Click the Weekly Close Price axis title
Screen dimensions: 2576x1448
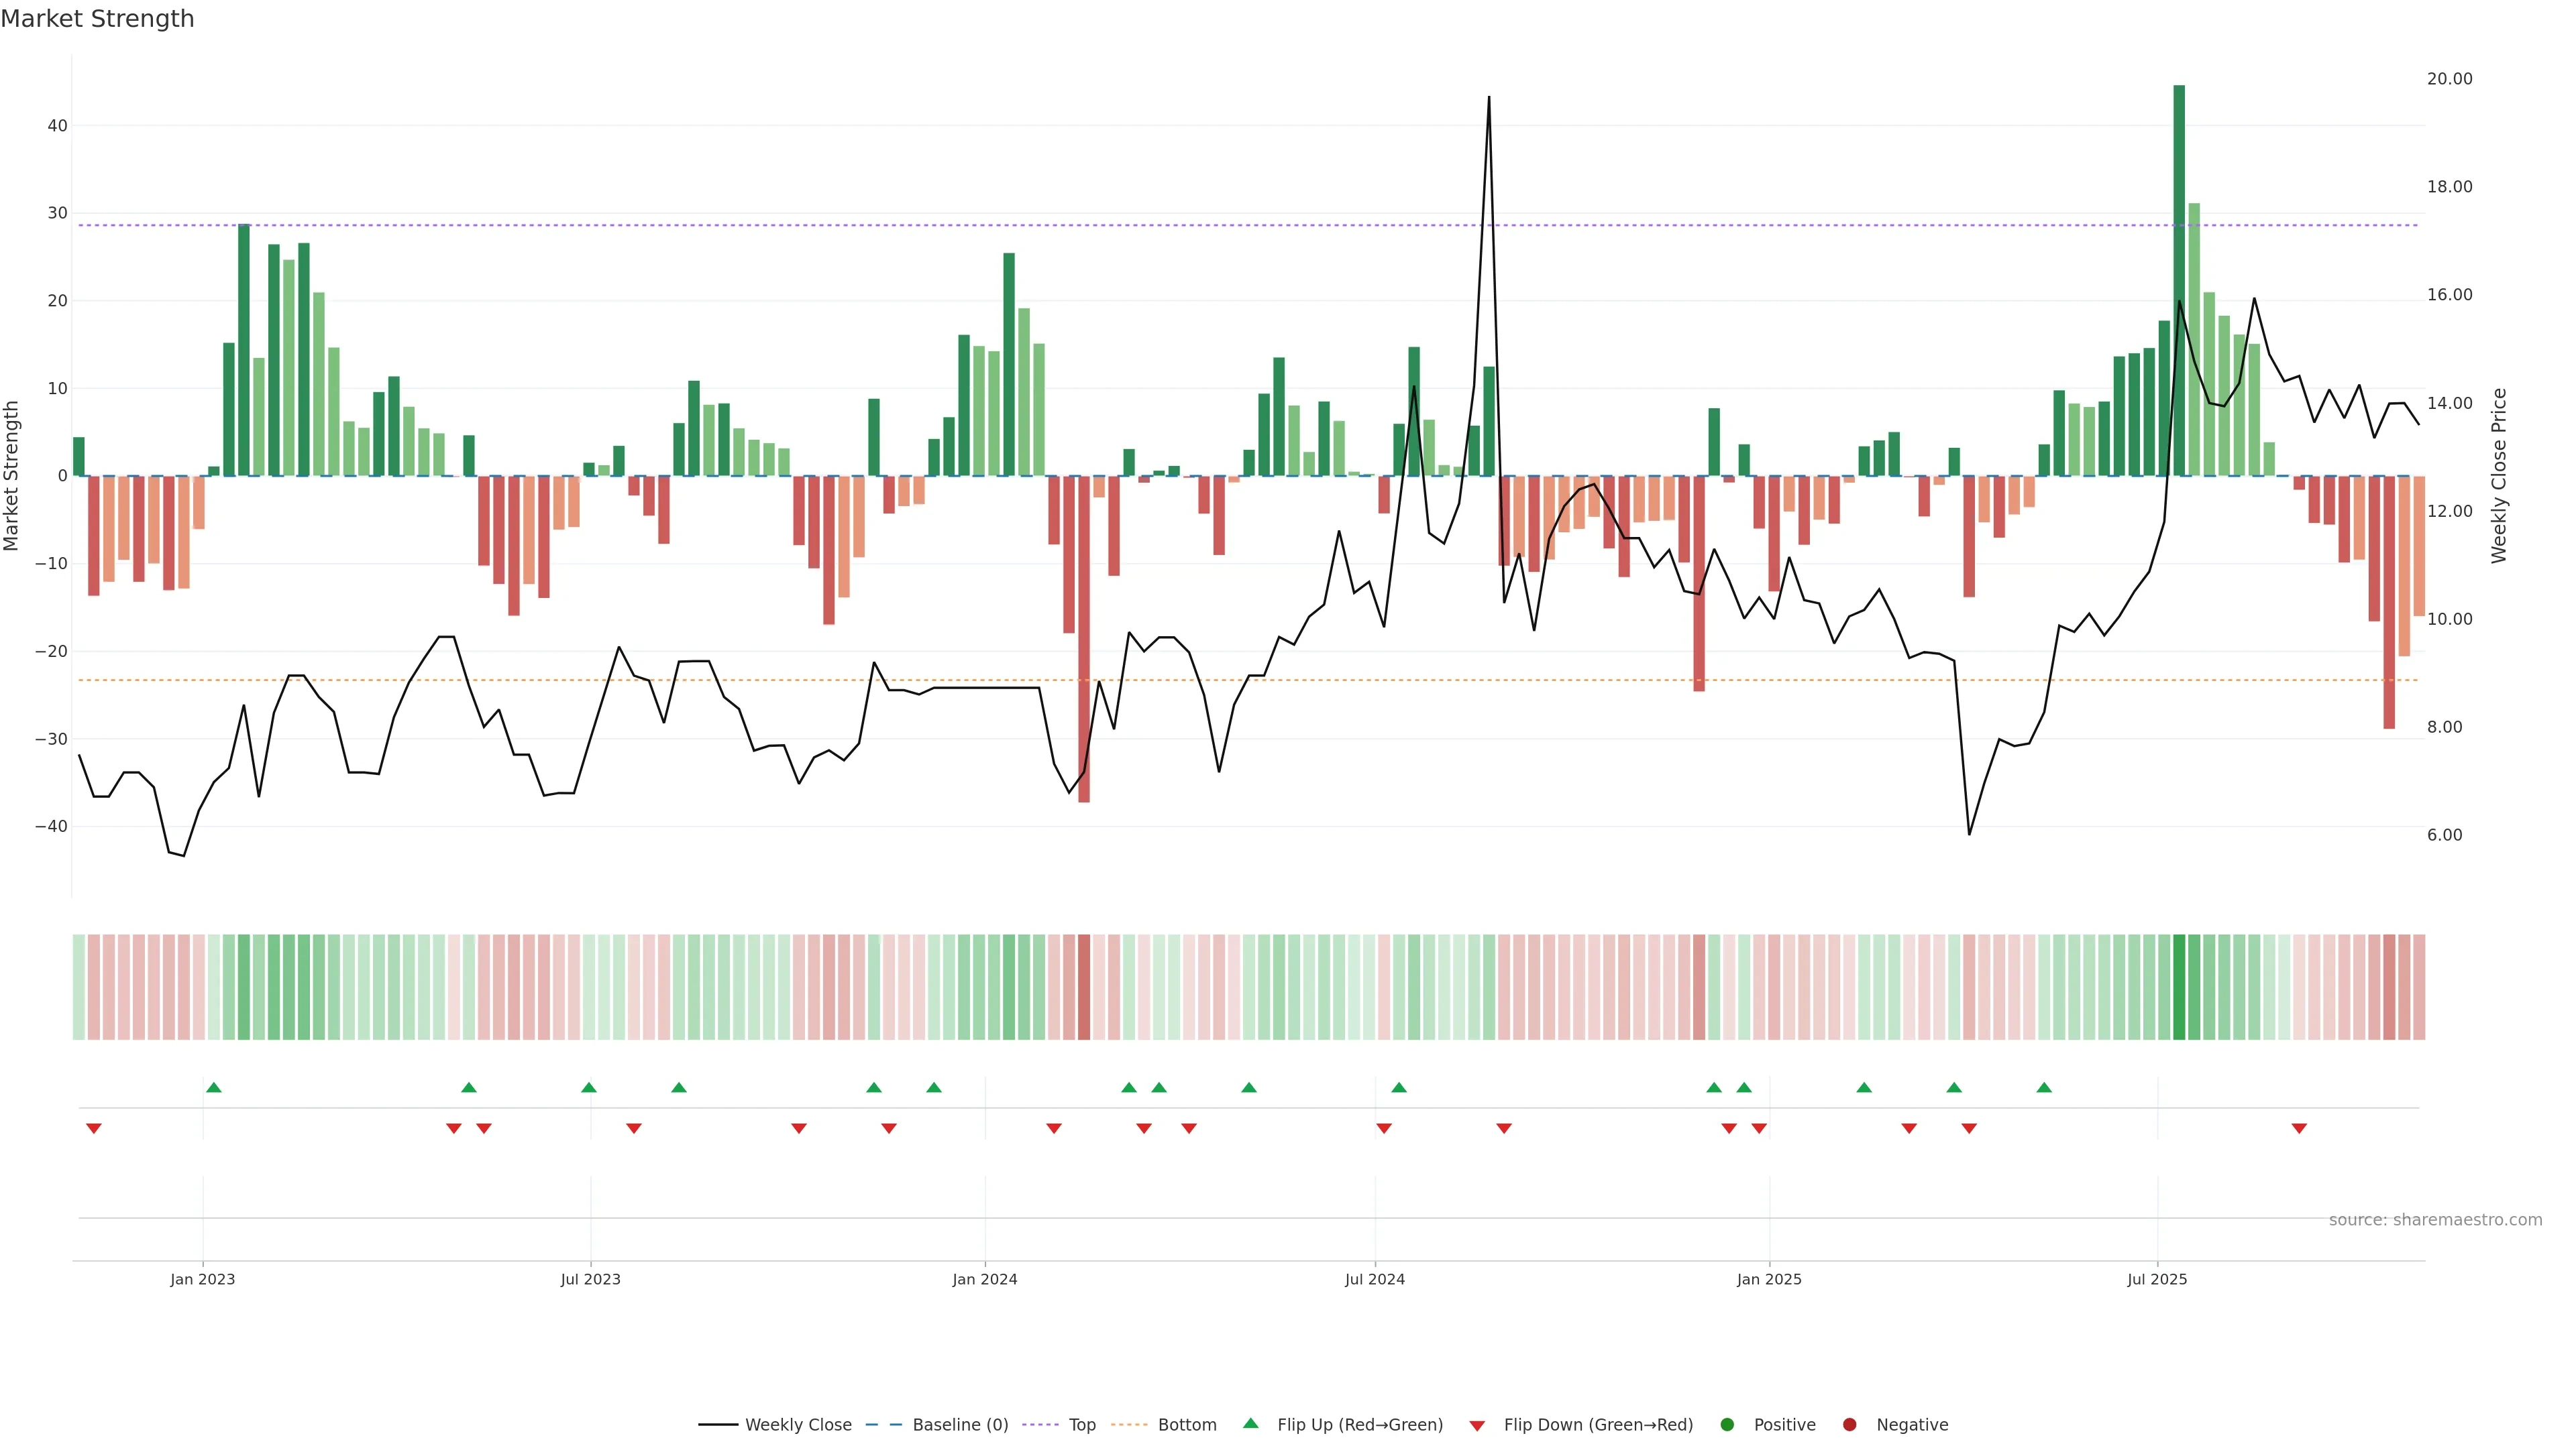2499,476
